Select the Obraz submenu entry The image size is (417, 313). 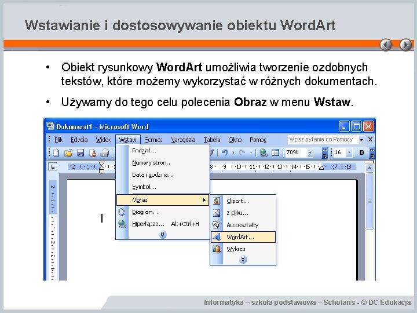[x=163, y=200]
